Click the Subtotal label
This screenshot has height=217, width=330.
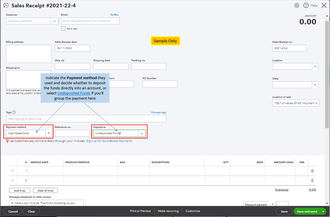tap(281, 190)
